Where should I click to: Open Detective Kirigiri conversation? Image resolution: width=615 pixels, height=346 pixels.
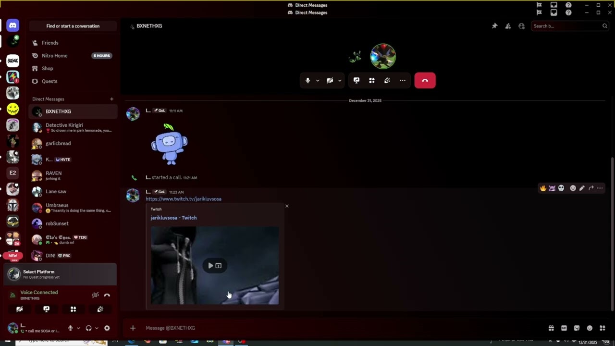point(73,127)
